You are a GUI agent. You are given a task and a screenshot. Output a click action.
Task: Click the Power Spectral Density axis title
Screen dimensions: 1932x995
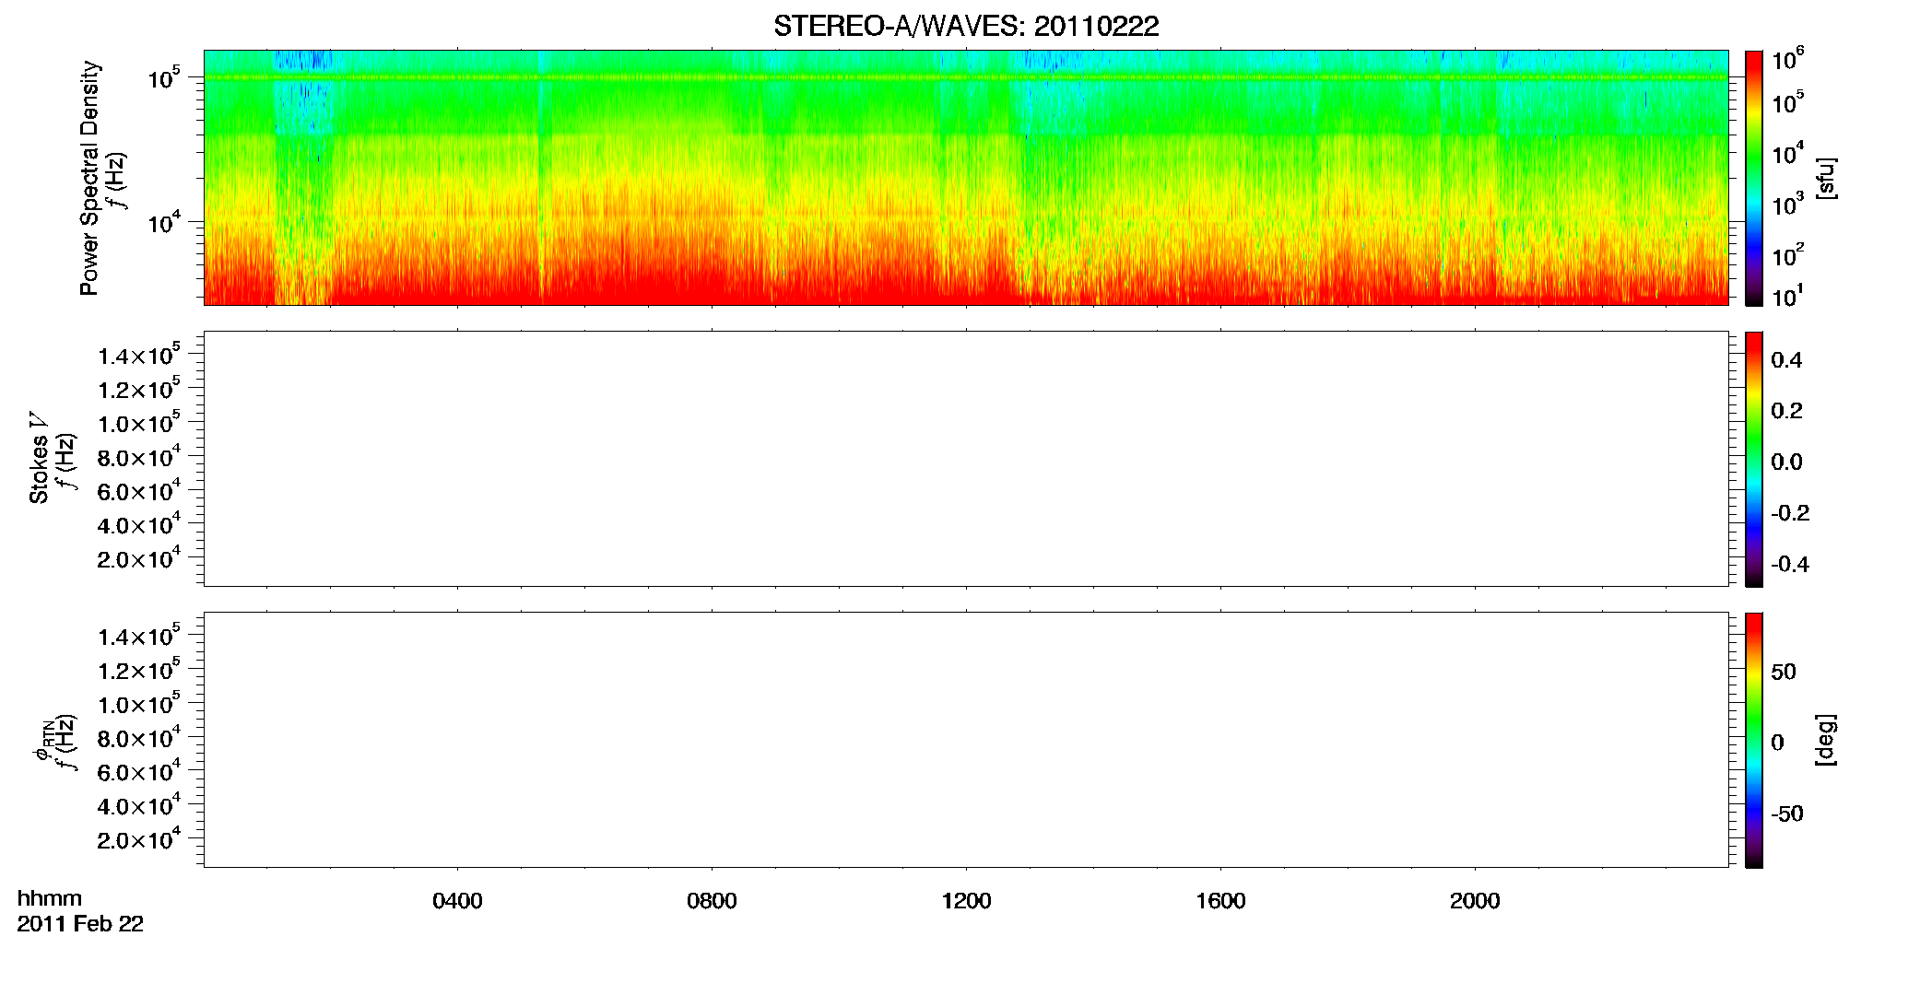[x=89, y=178]
